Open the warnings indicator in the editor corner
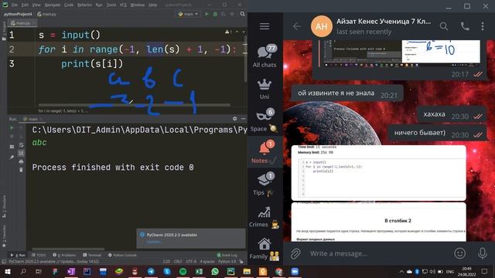Image resolution: width=495 pixels, height=278 pixels. 229,32
